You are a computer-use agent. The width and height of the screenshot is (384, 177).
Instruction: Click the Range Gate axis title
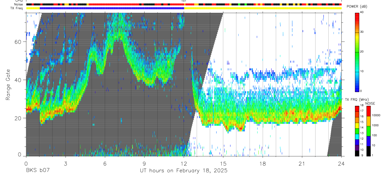(8, 85)
